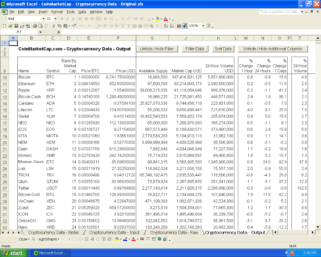Screen dimensions: 321x257
Task: Open the Format menu
Action: click(x=57, y=12)
